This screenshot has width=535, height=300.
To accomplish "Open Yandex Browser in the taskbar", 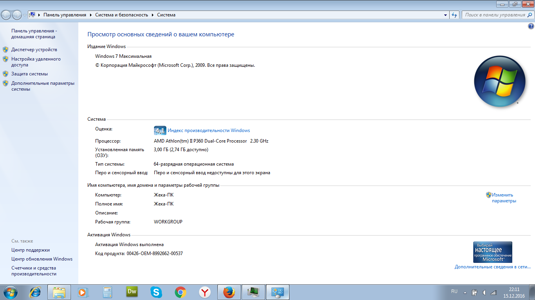I will pos(204,292).
